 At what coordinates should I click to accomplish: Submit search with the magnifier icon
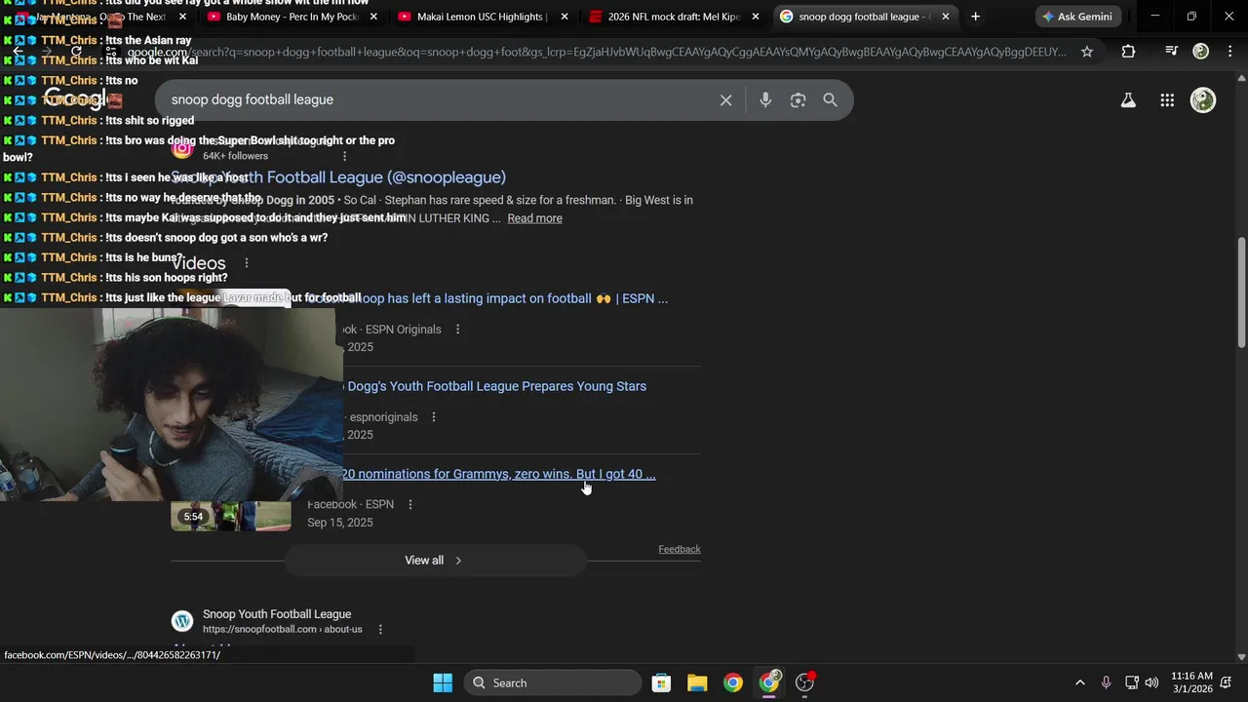coord(830,99)
